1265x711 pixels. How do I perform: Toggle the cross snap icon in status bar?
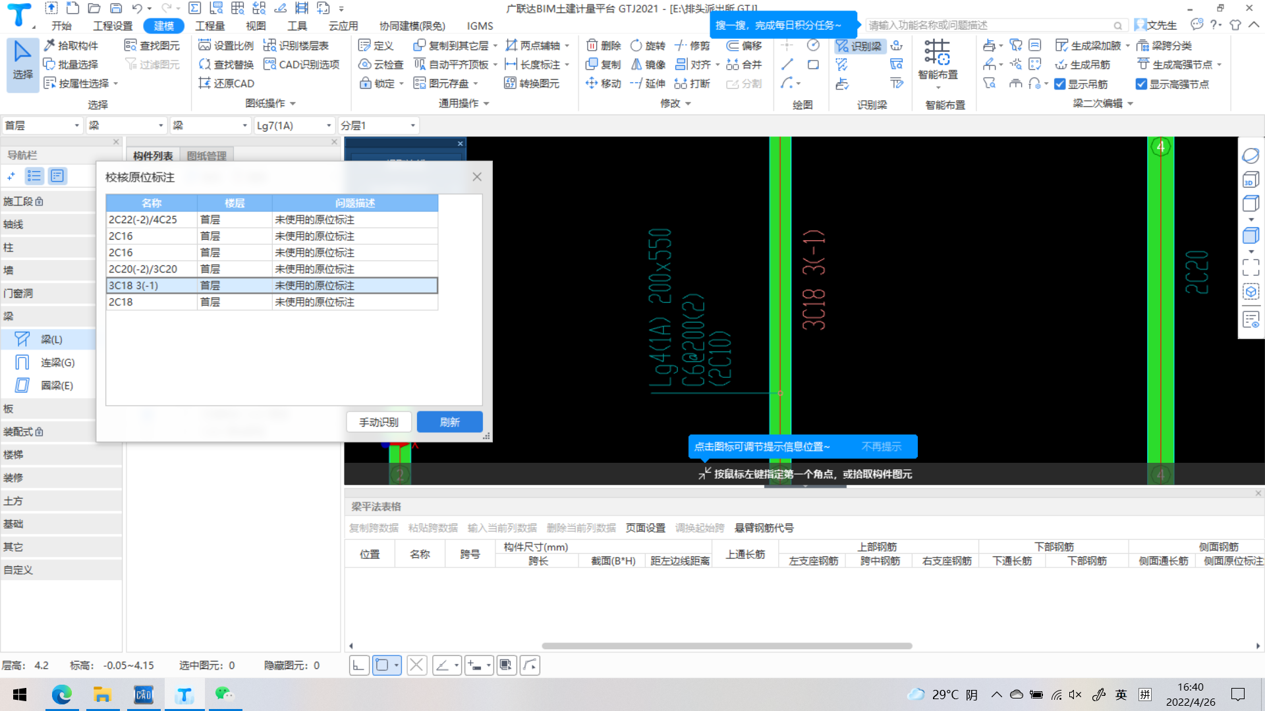coord(416,666)
